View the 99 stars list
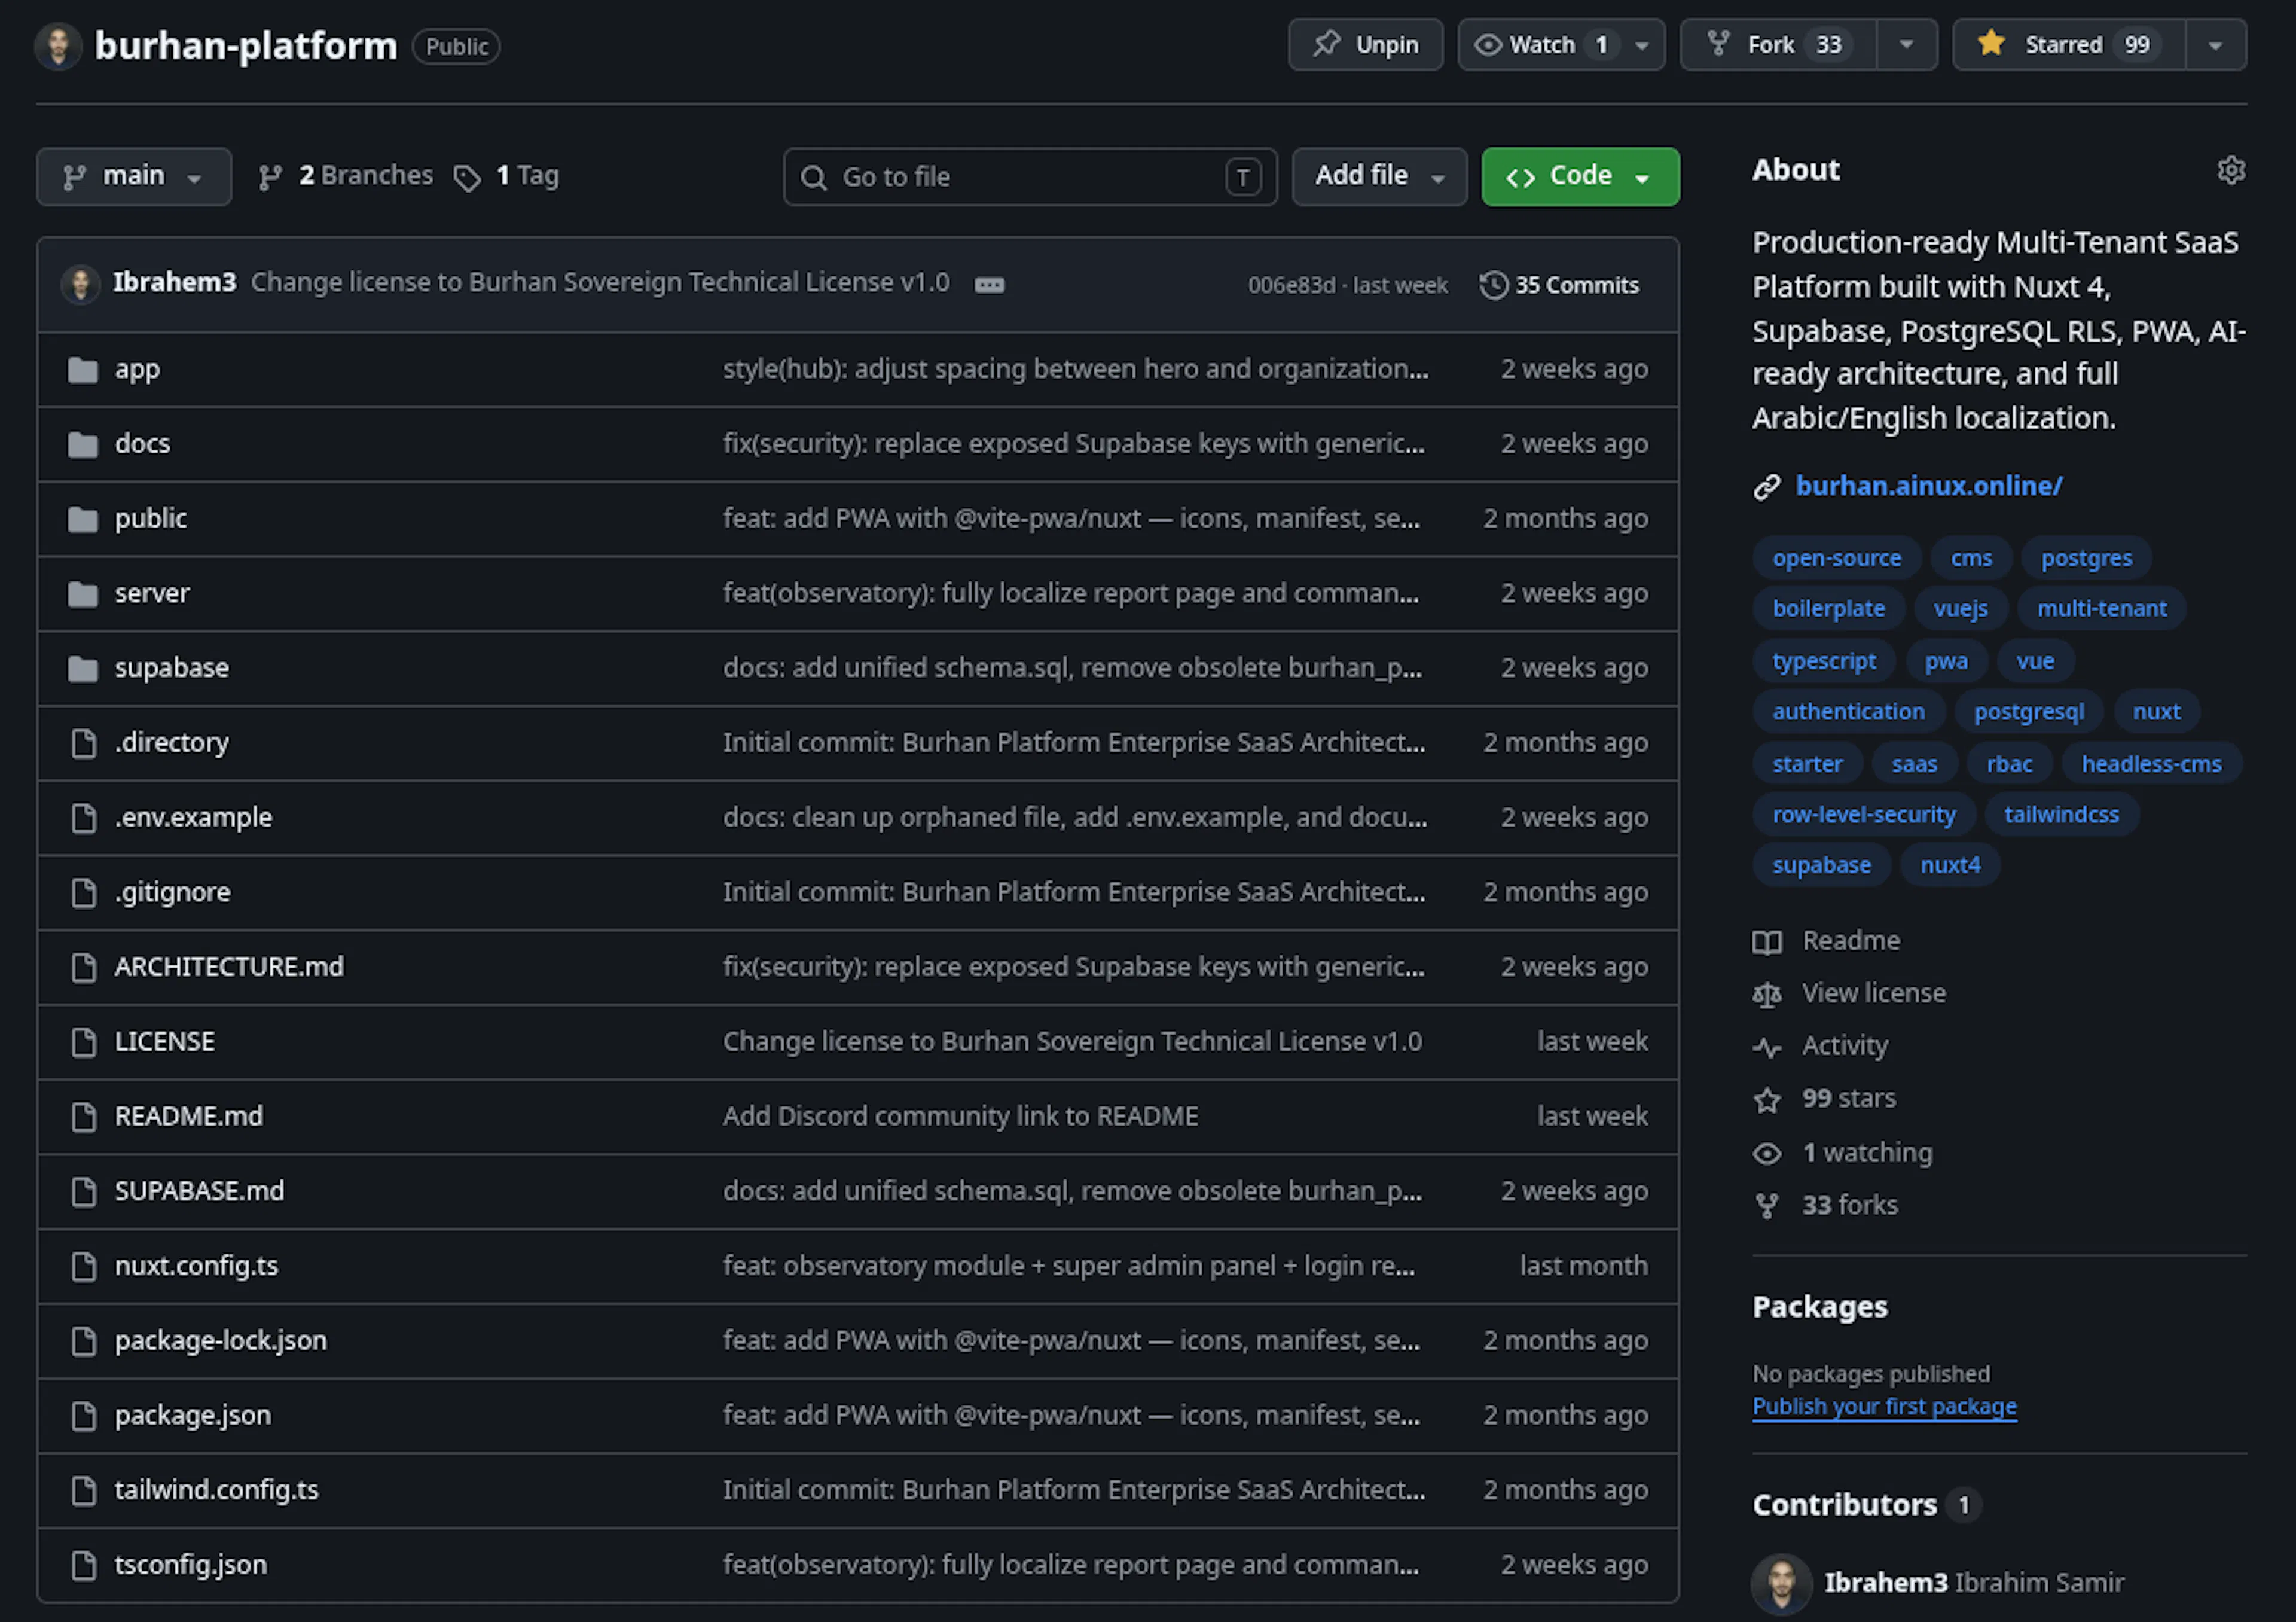Screen dimensions: 2296x1622 point(1825,1099)
